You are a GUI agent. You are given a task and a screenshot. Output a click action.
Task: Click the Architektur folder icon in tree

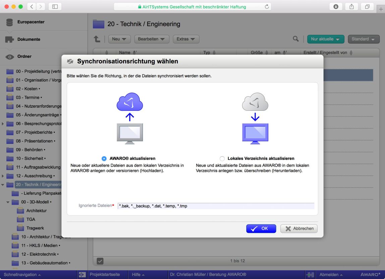coord(20,211)
